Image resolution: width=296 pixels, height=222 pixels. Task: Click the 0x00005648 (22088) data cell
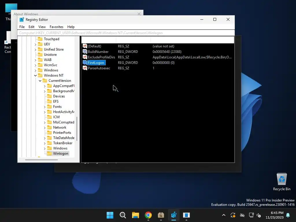pyautogui.click(x=167, y=51)
